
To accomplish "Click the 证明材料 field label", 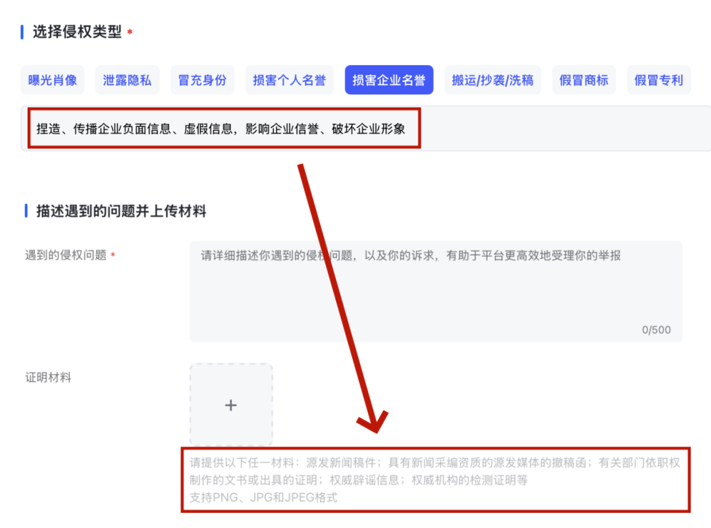I will tap(48, 378).
